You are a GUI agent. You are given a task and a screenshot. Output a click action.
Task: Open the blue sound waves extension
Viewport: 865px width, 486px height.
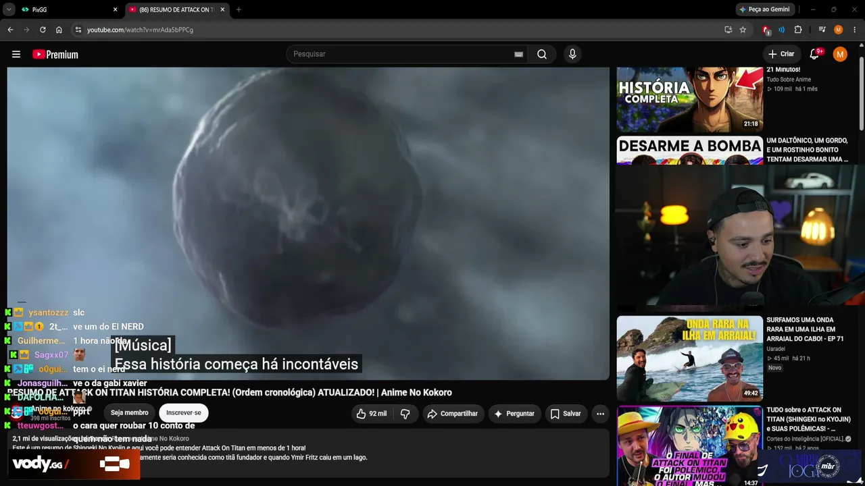click(782, 30)
